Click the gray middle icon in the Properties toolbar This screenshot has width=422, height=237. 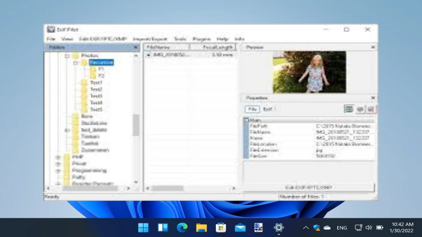pyautogui.click(x=360, y=109)
